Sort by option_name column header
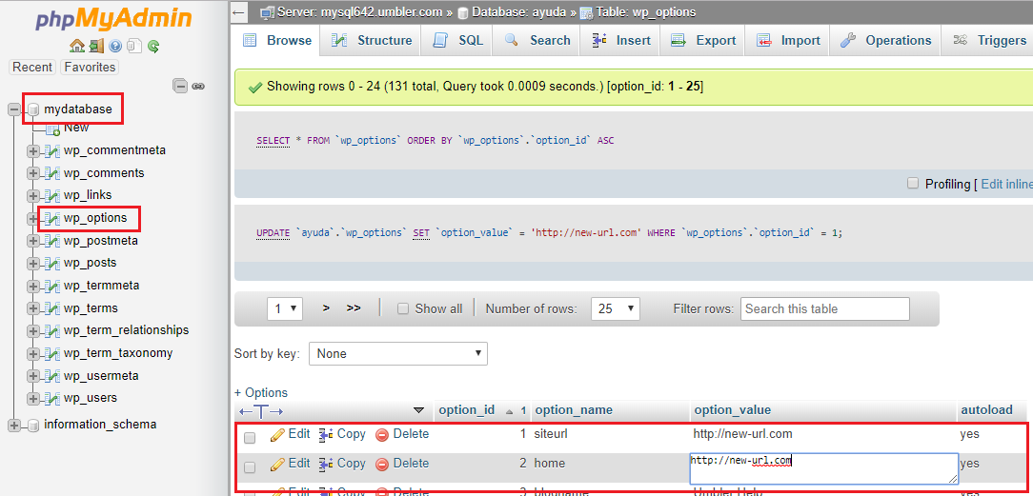 574,410
